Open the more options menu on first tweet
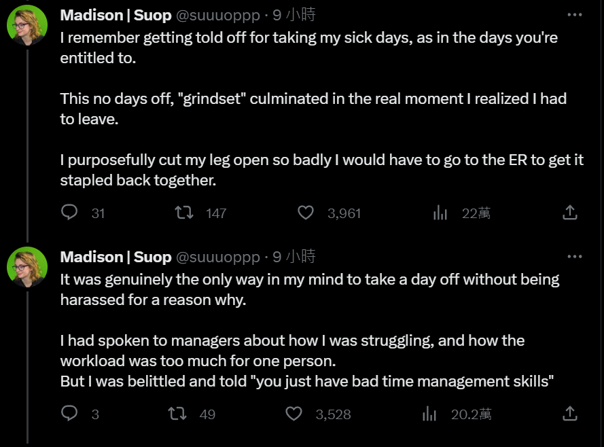This screenshot has height=447, width=604. [x=574, y=15]
